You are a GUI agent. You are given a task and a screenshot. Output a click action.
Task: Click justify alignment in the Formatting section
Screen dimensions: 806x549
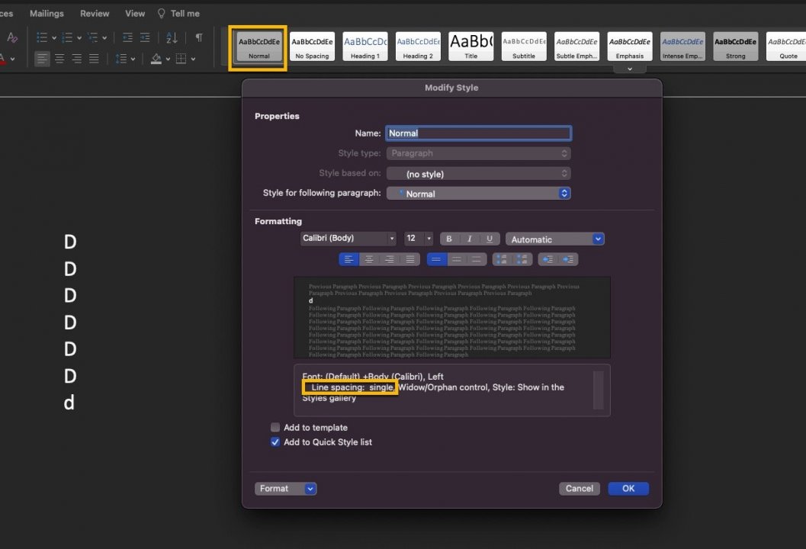410,259
